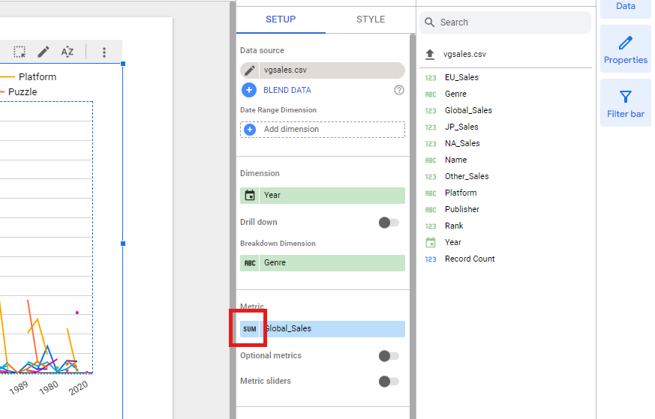This screenshot has width=655, height=419.
Task: Click the Add dimension date range field
Action: coord(323,130)
